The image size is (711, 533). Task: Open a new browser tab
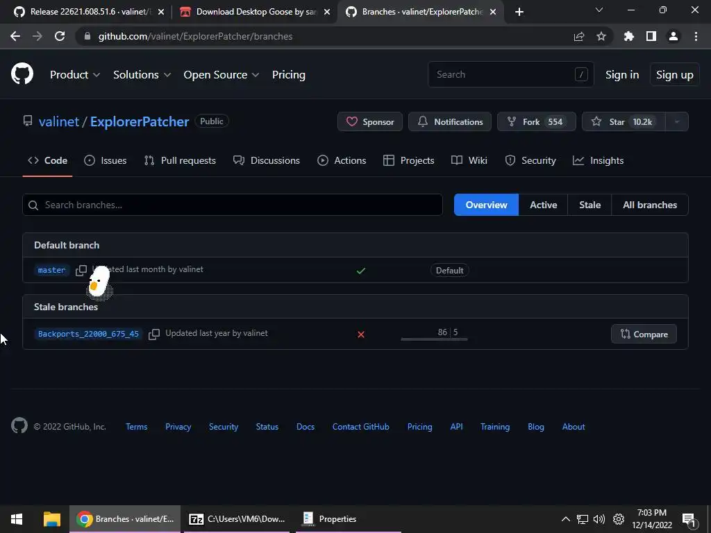coord(519,12)
